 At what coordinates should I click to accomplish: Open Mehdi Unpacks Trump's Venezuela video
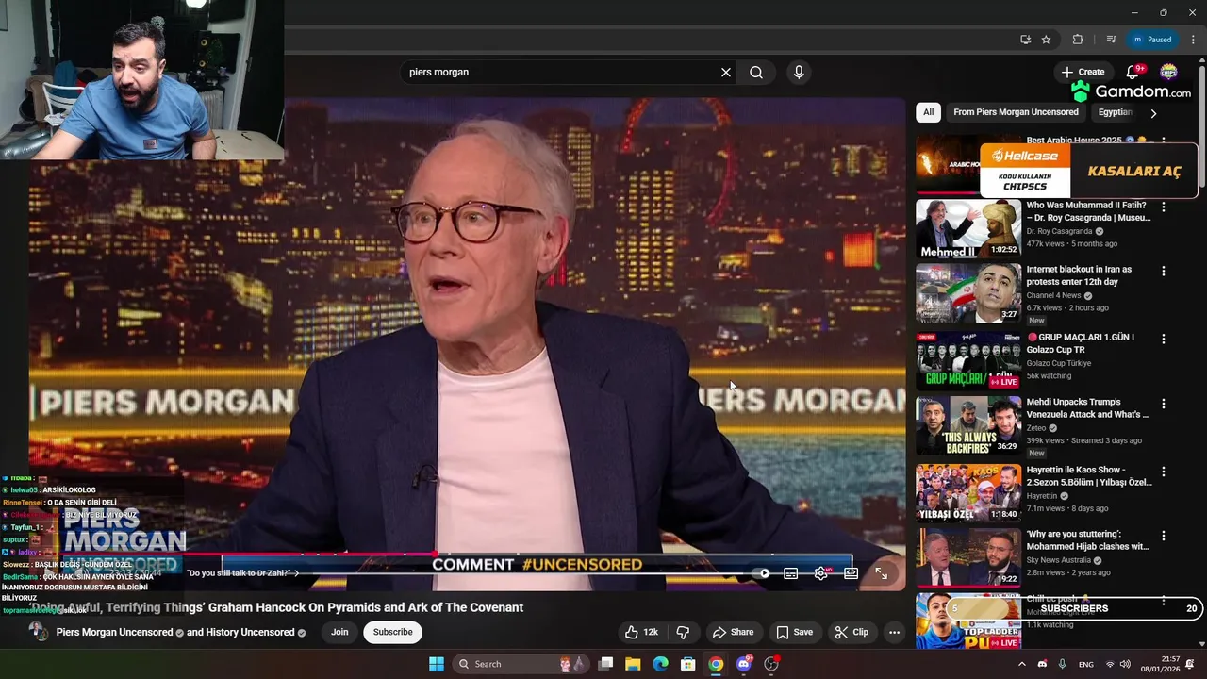(1087, 408)
